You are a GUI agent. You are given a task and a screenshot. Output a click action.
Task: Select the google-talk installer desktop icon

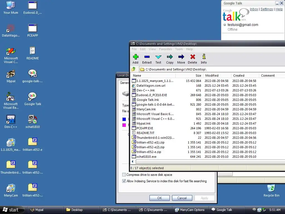[x=33, y=76]
